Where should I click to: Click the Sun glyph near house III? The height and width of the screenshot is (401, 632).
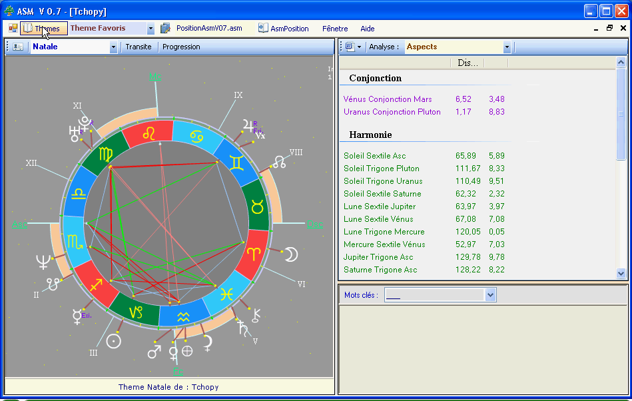tap(114, 342)
